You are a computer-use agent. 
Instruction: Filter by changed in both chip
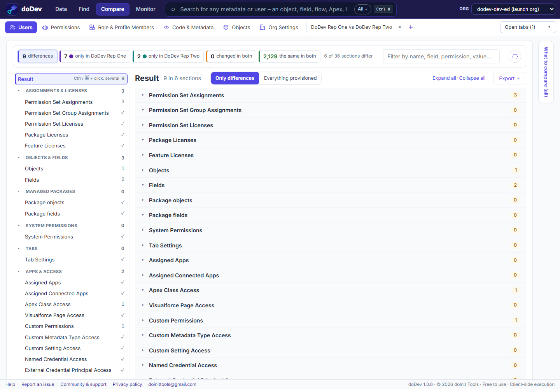tap(231, 56)
